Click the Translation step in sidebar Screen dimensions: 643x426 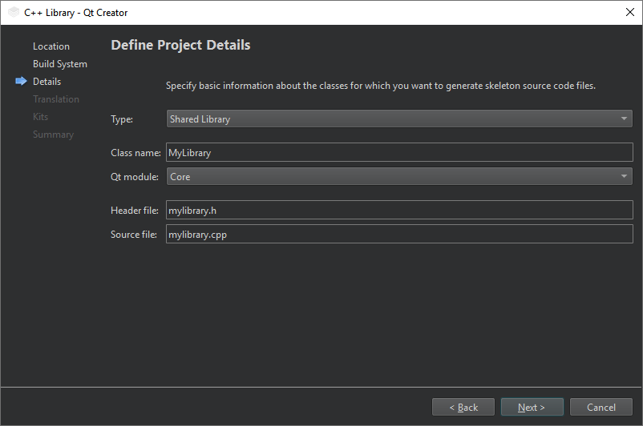click(x=56, y=99)
